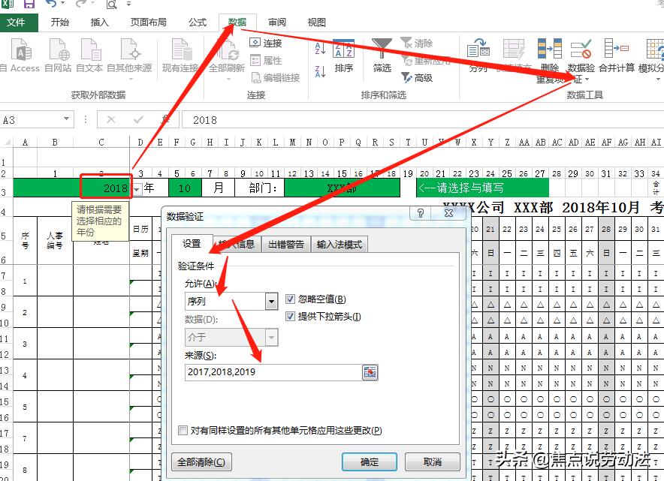
Task: Select the department cell XXX部
Action: pos(342,188)
